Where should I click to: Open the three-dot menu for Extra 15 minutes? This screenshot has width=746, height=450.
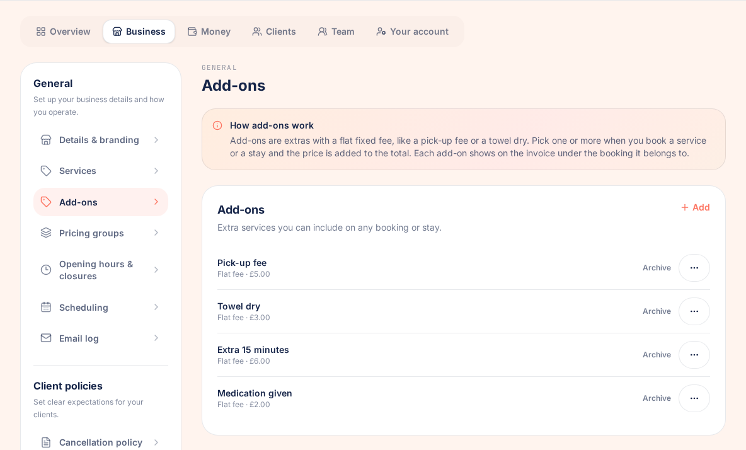click(x=694, y=355)
